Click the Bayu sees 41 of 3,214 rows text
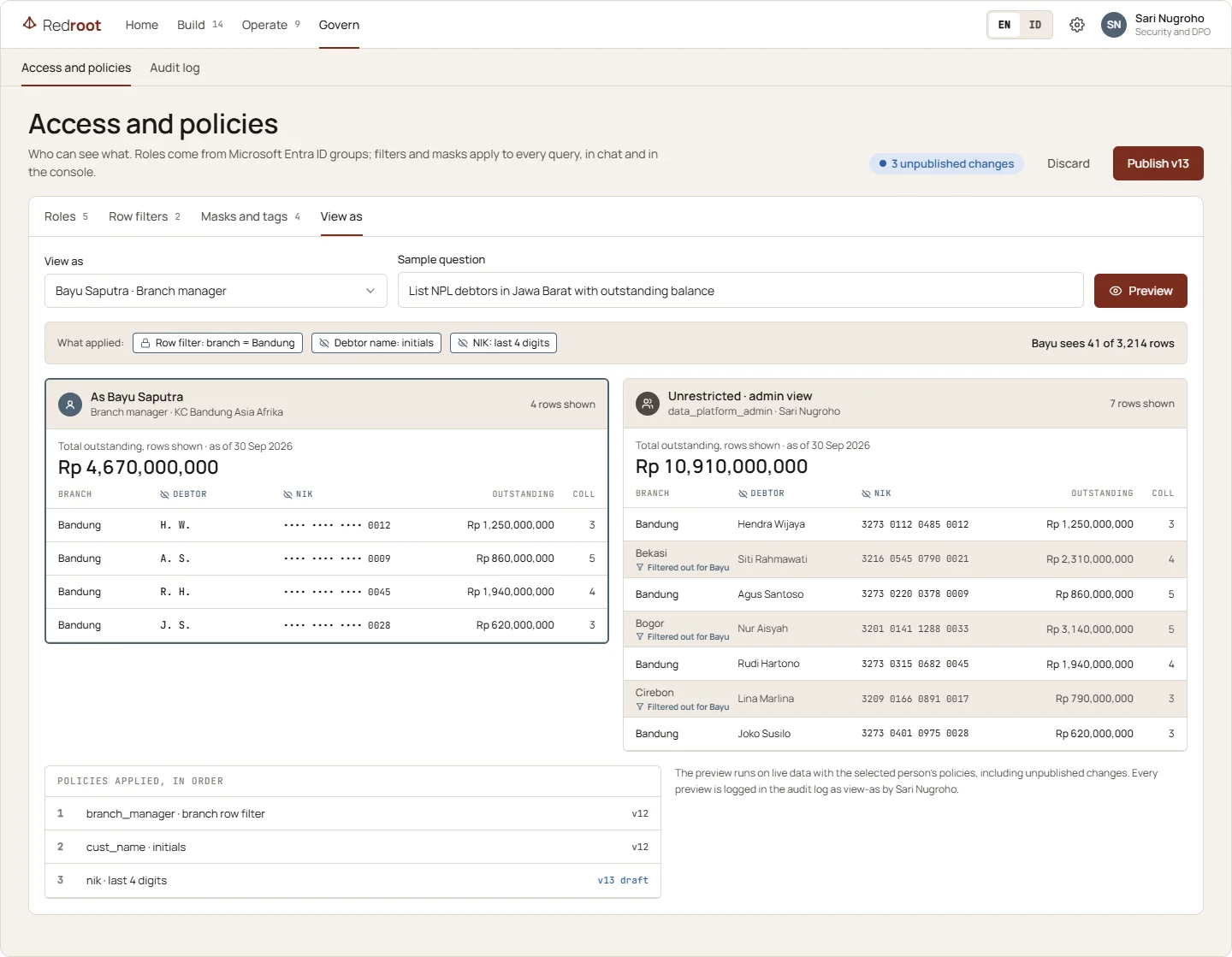Screen dimensions: 1232x957 (x=1103, y=343)
